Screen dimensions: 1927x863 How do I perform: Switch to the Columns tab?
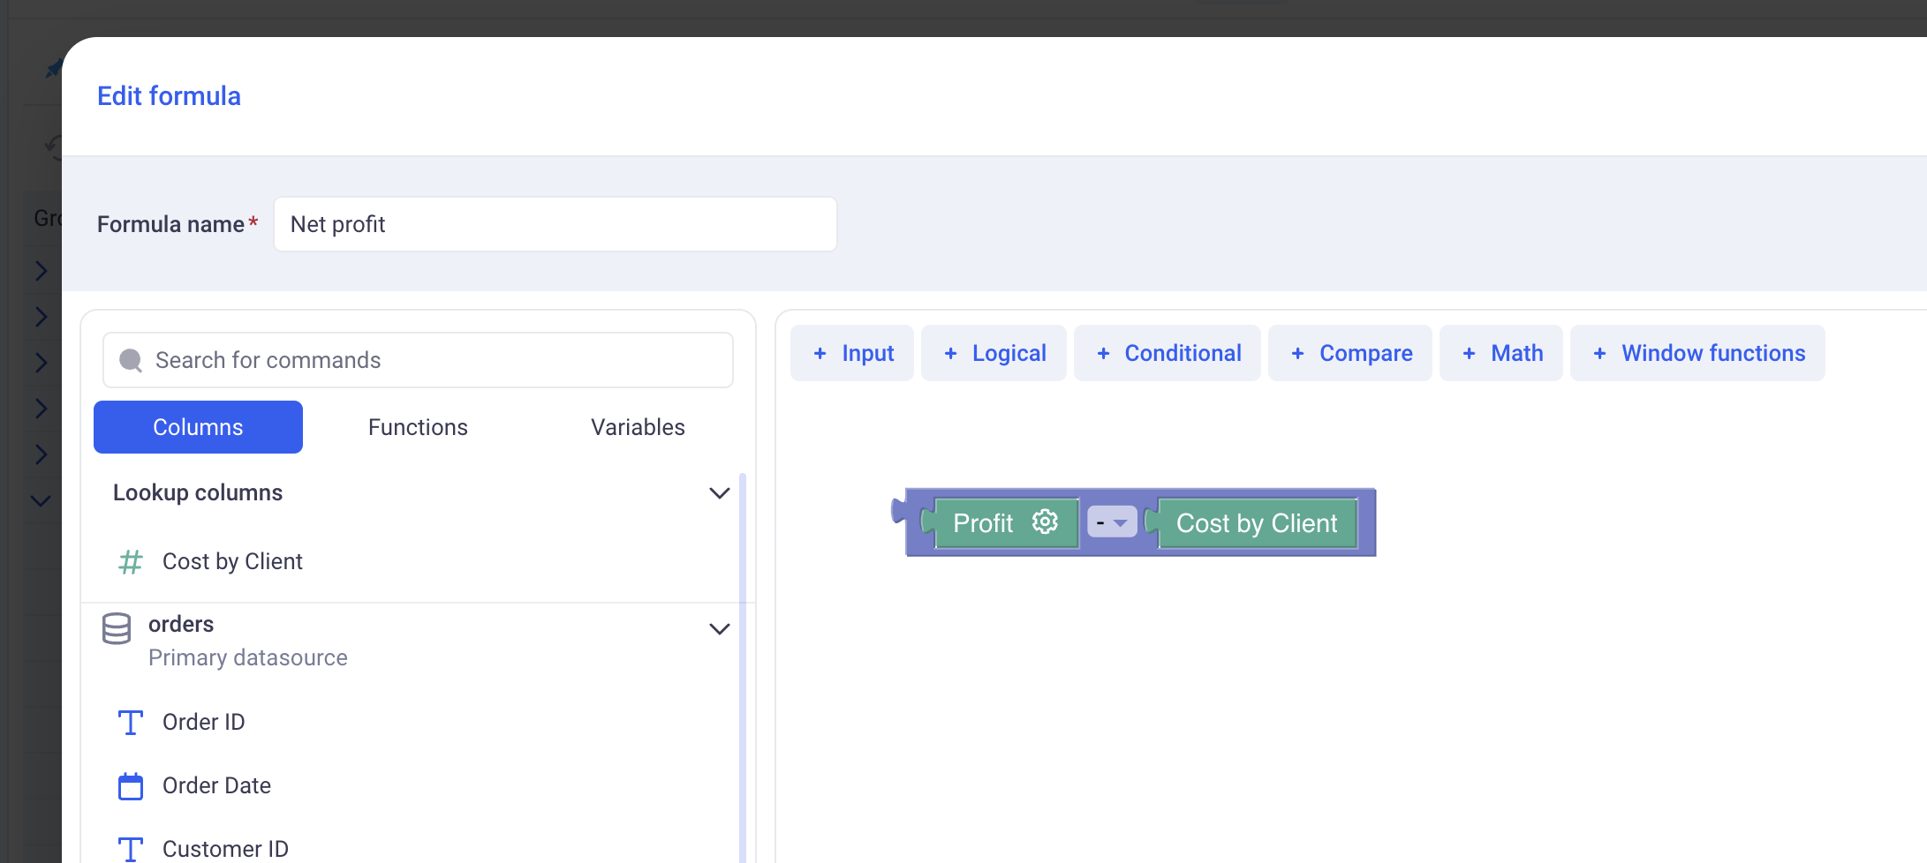tap(198, 427)
